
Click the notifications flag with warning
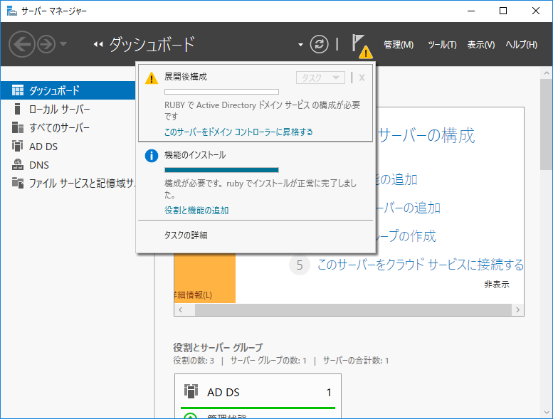point(362,46)
